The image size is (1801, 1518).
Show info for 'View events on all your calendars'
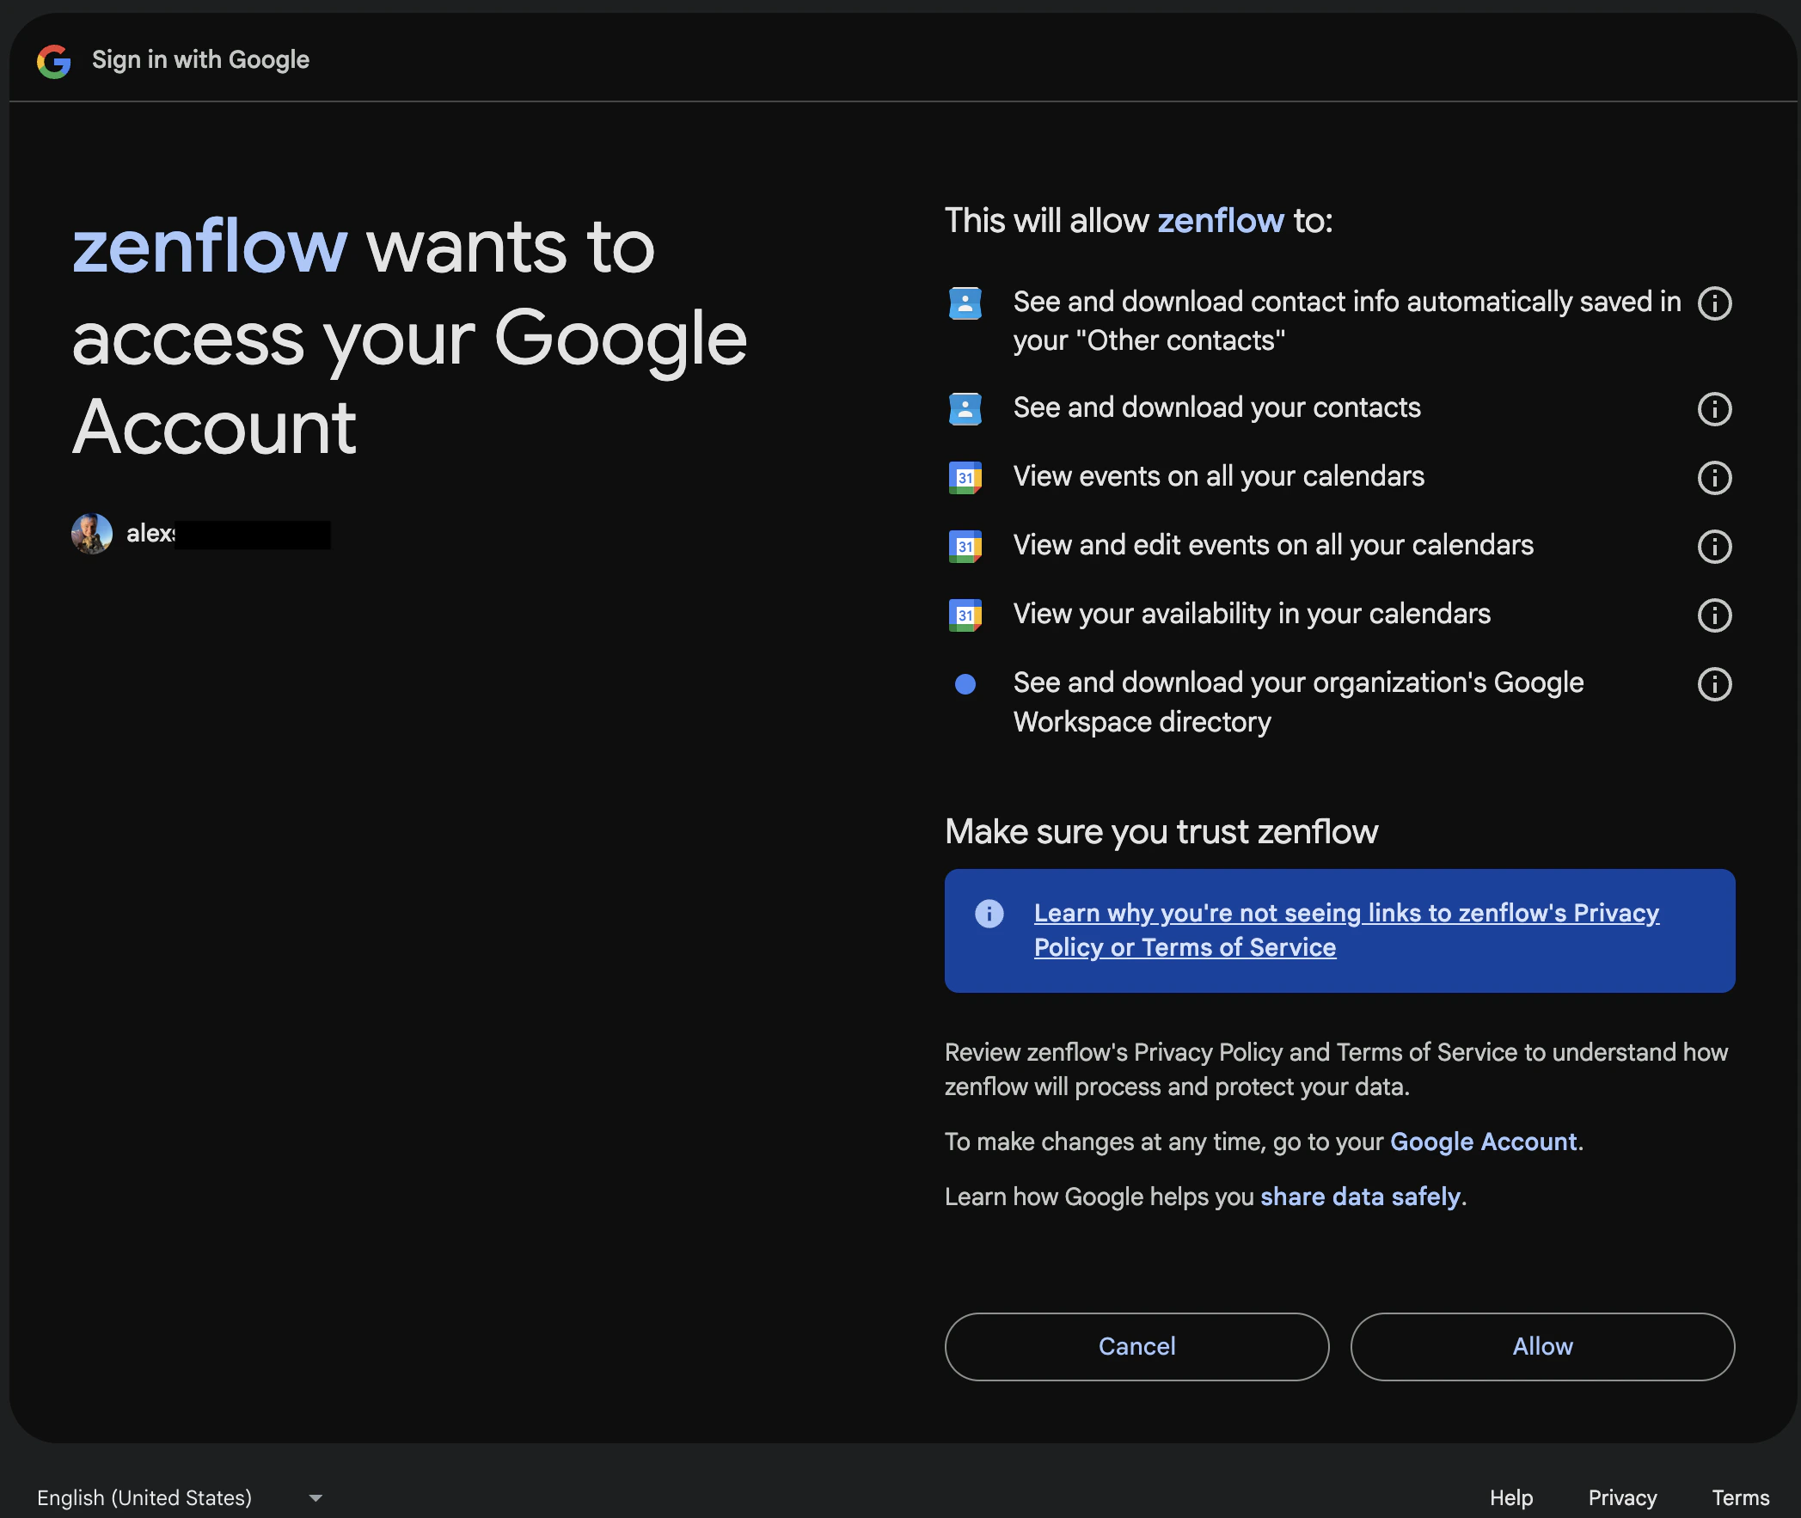1713,478
